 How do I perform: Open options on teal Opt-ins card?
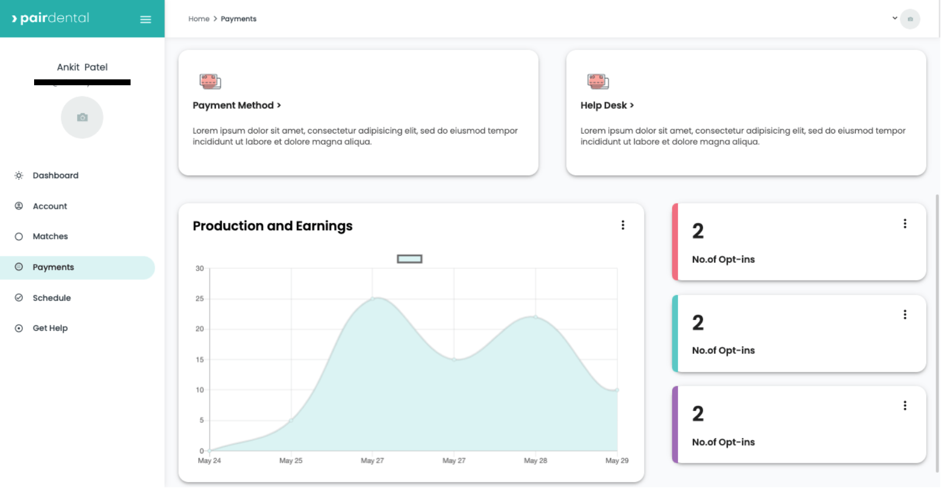pyautogui.click(x=905, y=315)
